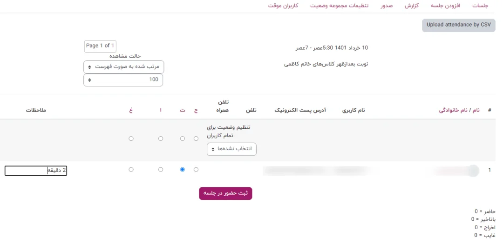Select the ا radio for all users

tap(161, 138)
